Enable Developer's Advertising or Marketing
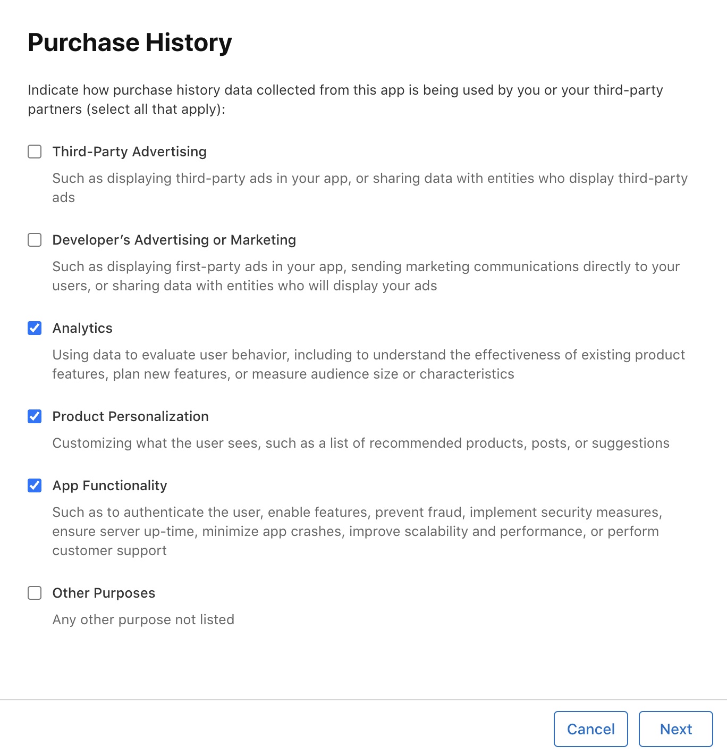The width and height of the screenshot is (727, 754). [34, 240]
